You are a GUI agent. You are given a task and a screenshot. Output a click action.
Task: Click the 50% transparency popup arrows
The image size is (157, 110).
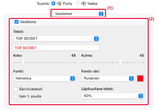click(141, 96)
